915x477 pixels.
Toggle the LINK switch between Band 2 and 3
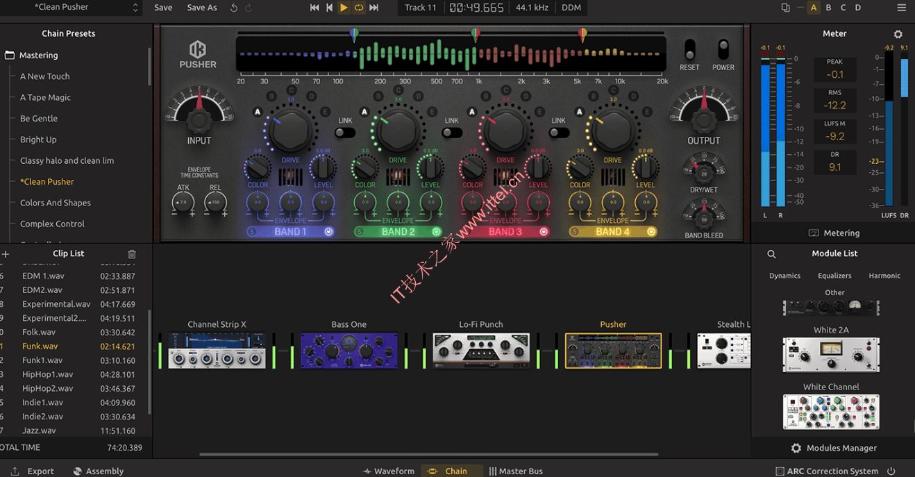(452, 133)
